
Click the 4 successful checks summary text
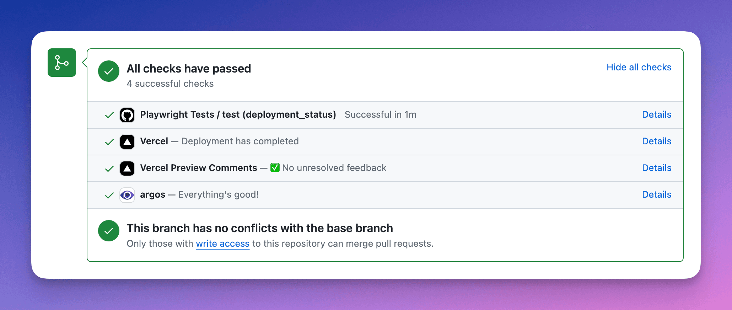[170, 84]
